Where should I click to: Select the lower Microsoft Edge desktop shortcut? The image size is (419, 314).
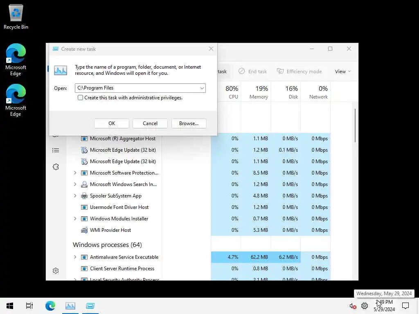click(16, 101)
